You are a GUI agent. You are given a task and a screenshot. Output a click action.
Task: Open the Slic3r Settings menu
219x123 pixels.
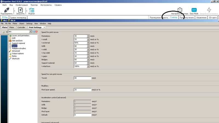pos(29,24)
